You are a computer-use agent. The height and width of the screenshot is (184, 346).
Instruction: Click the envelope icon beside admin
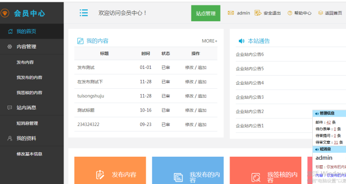[x=231, y=13]
